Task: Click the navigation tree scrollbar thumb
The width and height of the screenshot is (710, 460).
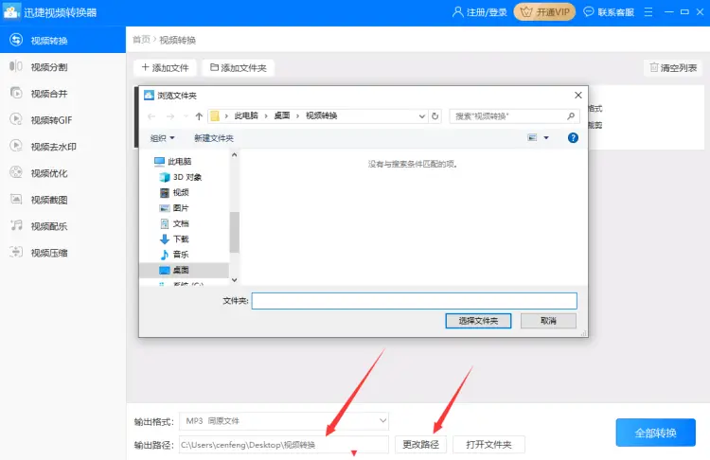Action: coord(234,232)
